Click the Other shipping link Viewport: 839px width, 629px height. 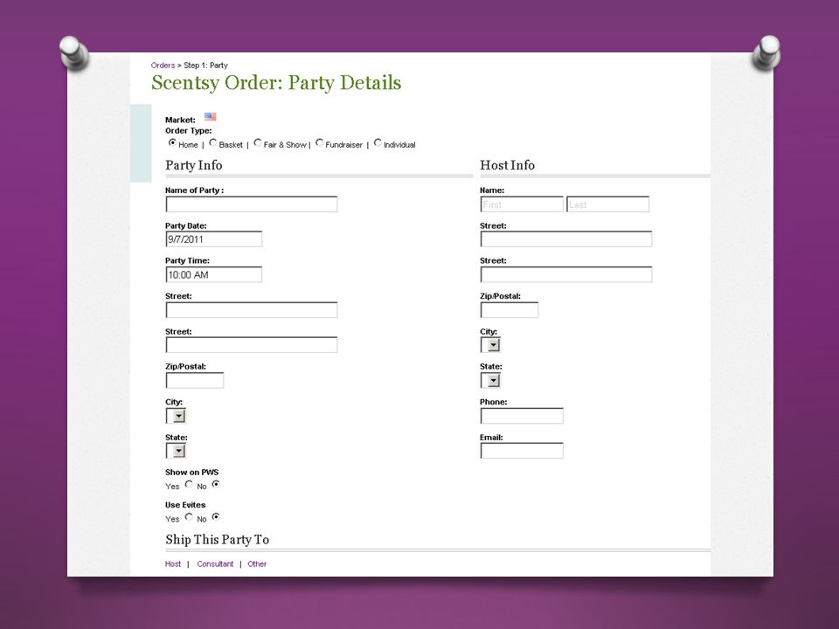tap(257, 563)
